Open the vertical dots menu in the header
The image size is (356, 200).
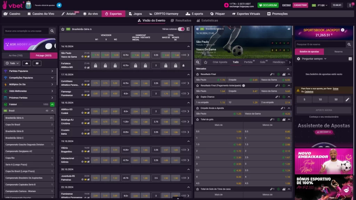click(x=350, y=5)
